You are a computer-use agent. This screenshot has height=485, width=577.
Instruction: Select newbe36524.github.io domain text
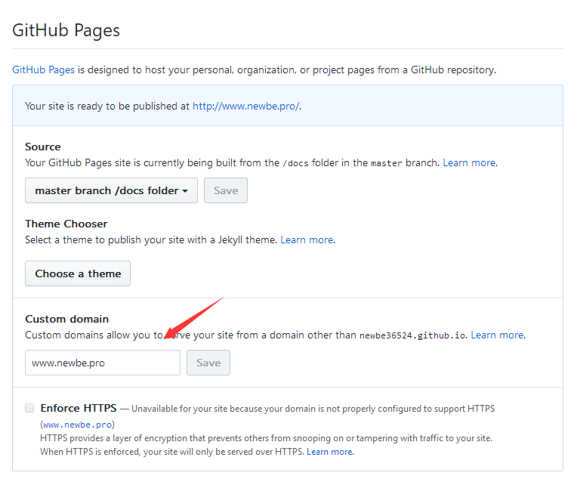[412, 335]
